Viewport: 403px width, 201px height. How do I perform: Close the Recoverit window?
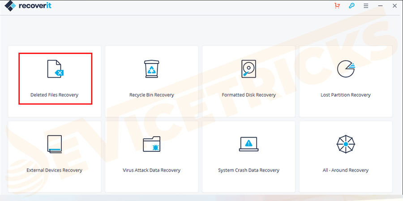pos(394,6)
